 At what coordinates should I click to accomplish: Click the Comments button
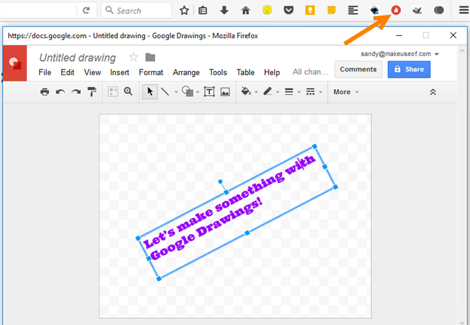point(358,69)
